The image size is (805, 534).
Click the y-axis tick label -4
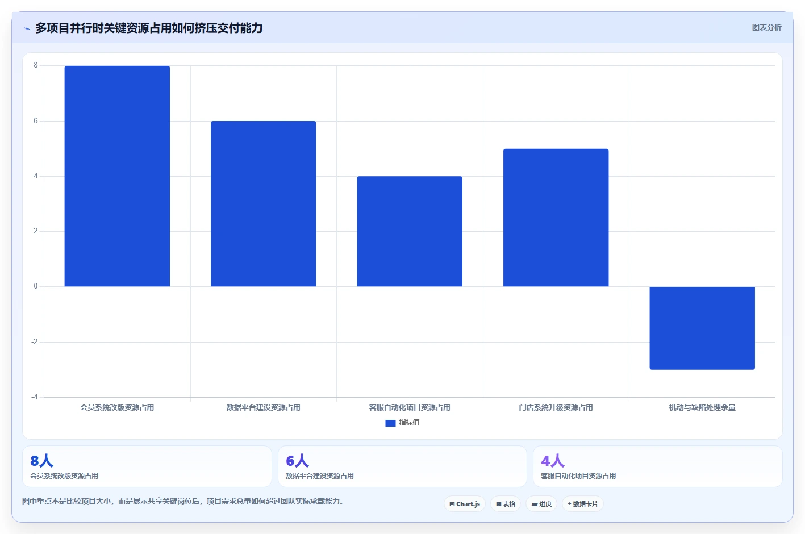[35, 397]
